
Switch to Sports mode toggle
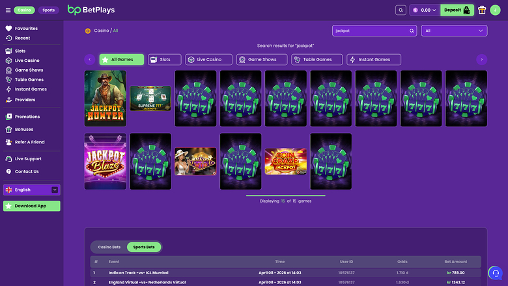(49, 10)
